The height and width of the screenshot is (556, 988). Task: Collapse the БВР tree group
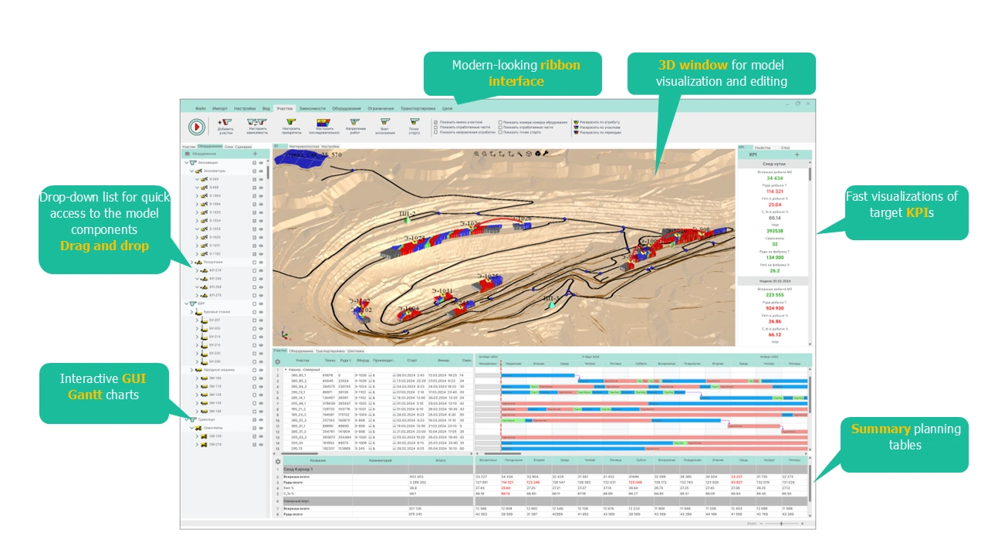[x=186, y=303]
